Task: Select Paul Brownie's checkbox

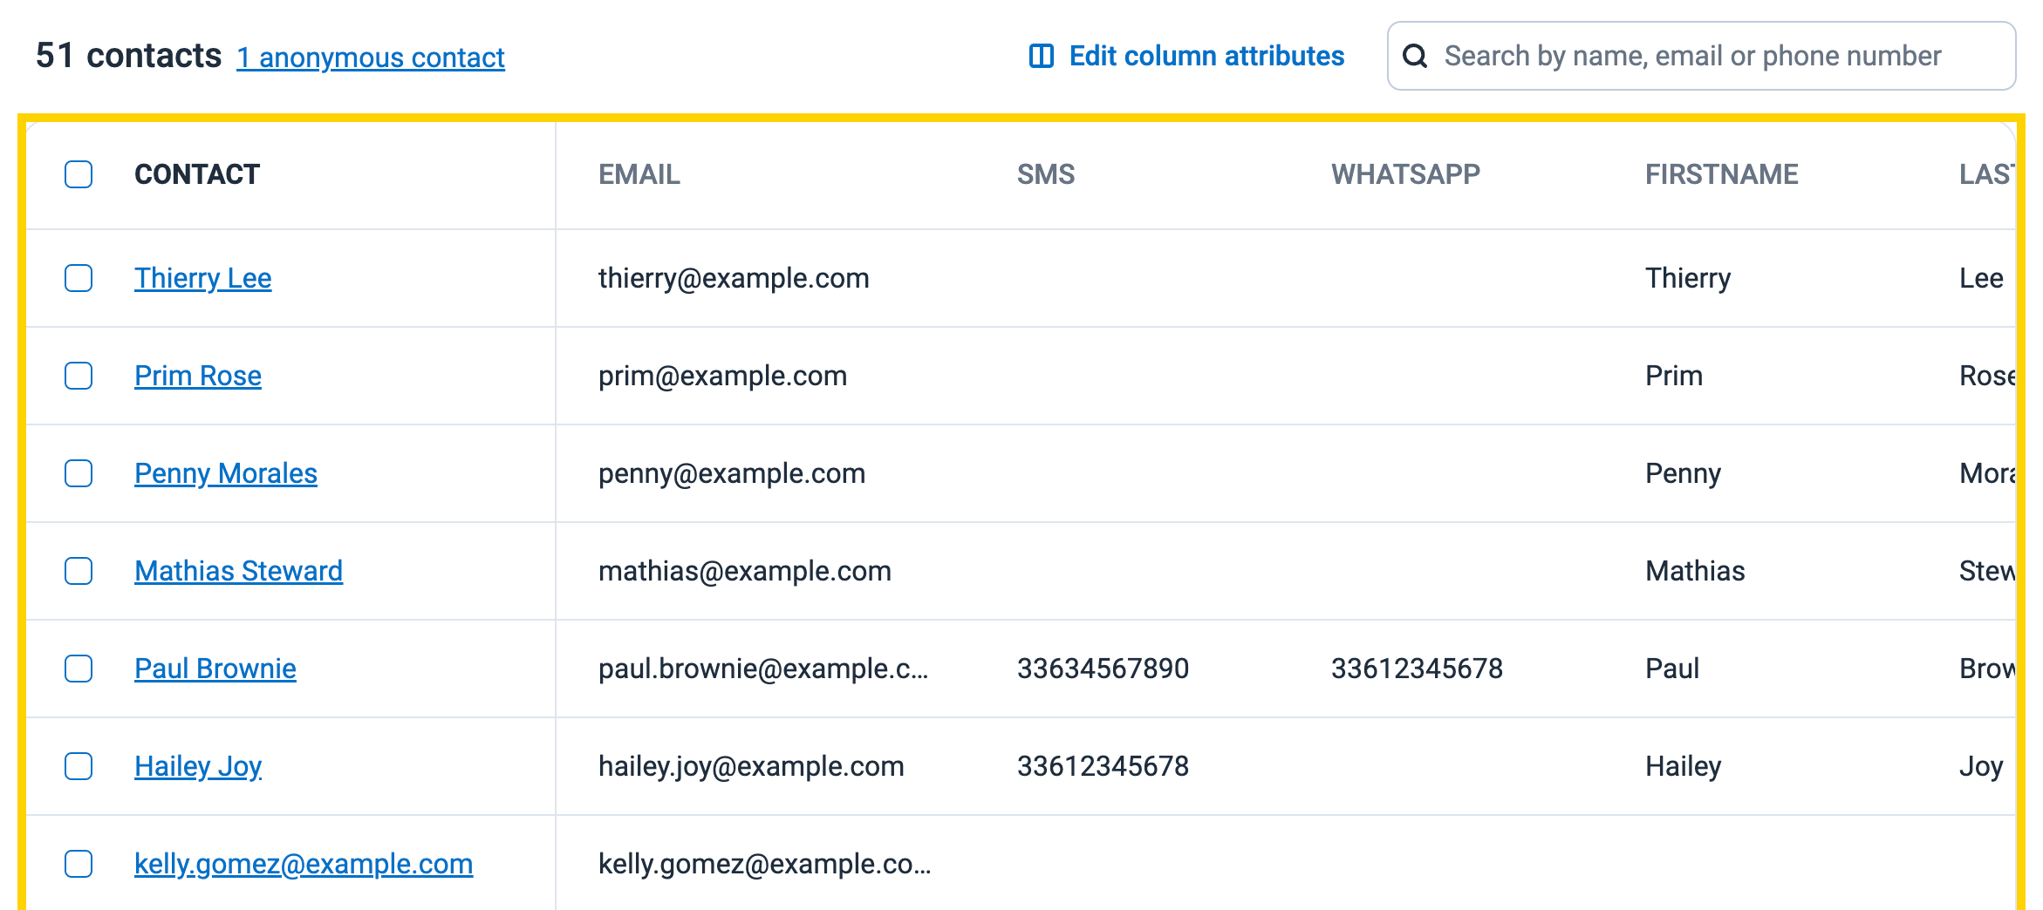Action: pyautogui.click(x=79, y=670)
